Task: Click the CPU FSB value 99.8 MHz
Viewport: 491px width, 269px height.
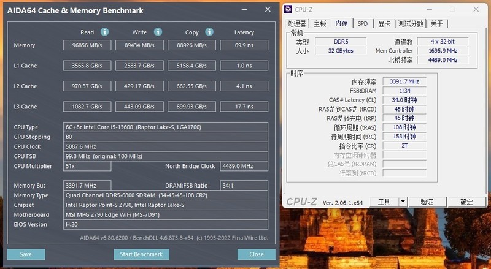Action: point(165,156)
